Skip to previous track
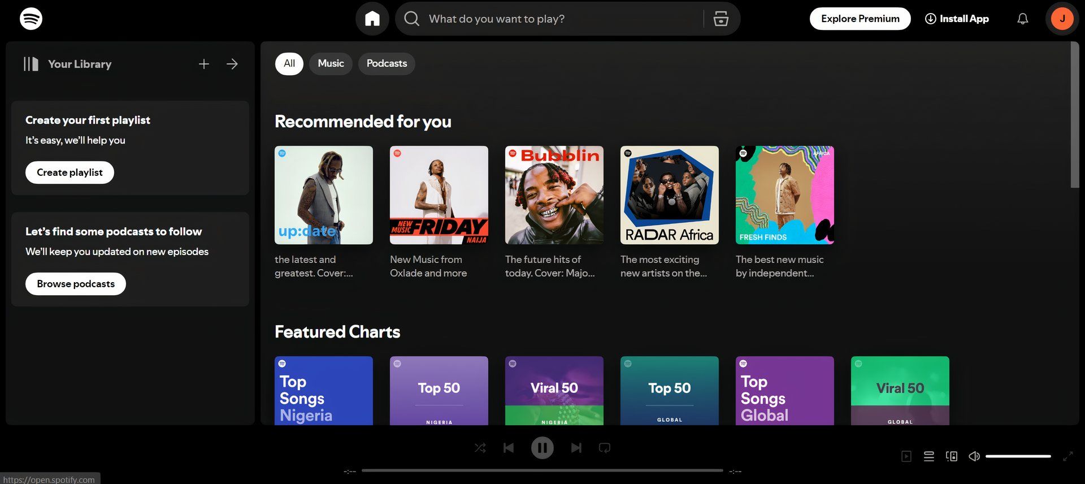Screen dimensions: 1085x484 [x=509, y=448]
